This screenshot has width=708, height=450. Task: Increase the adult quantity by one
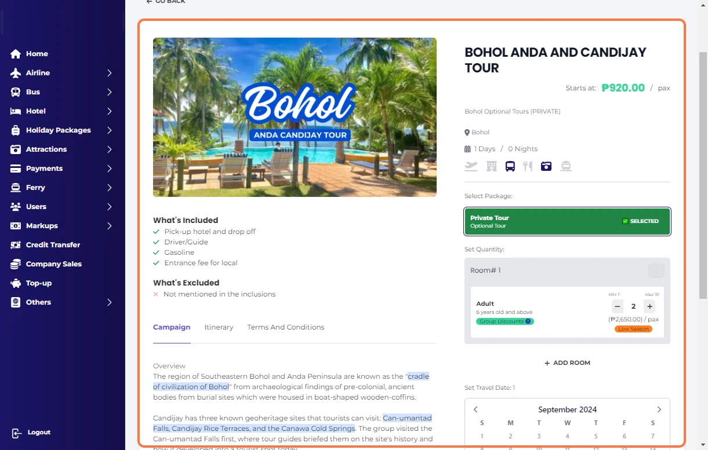(x=650, y=306)
